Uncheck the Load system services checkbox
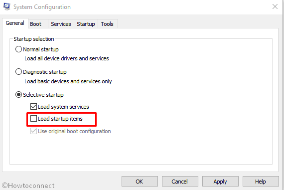Screen dimensions: 284x190 tap(34, 107)
